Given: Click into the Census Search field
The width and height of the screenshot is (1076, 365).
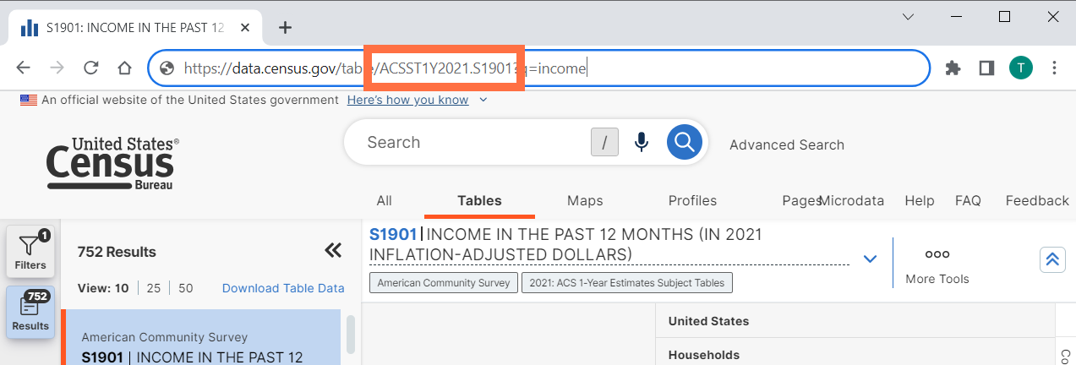Looking at the screenshot, I should click(x=473, y=142).
